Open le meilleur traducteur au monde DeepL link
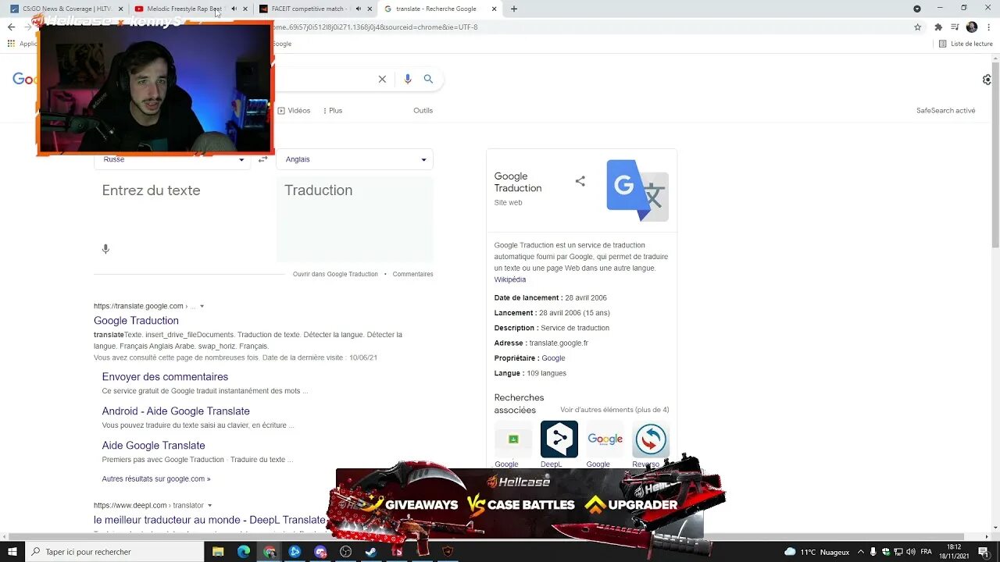Viewport: 1000px width, 562px height. tap(209, 520)
